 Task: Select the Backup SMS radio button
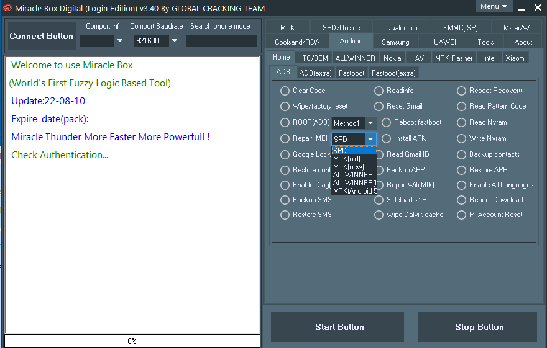(285, 200)
